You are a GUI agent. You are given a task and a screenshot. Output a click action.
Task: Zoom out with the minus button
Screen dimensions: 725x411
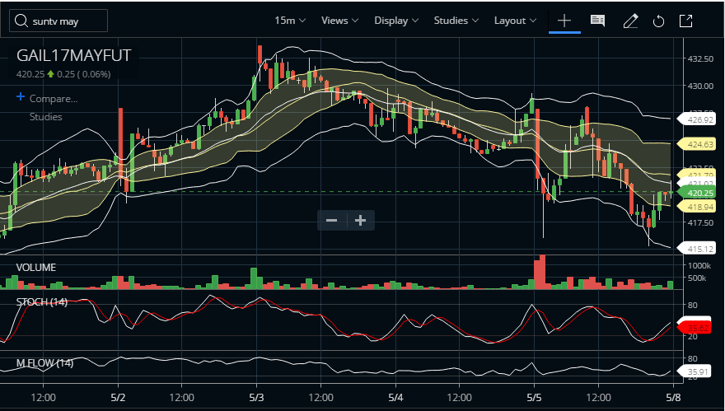click(x=331, y=221)
